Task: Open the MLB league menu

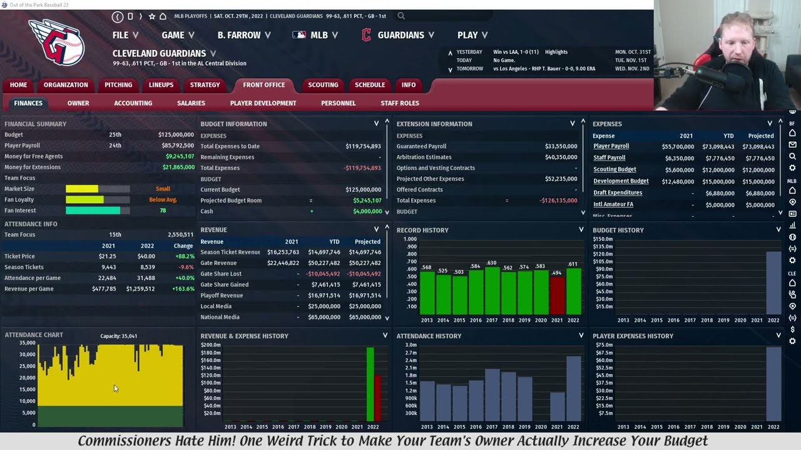Action: point(315,35)
